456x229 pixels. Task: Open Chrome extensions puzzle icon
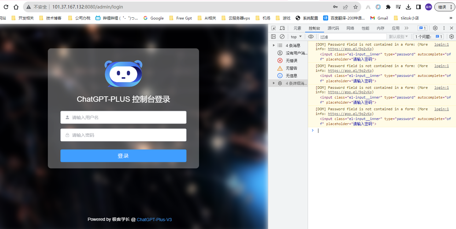[x=388, y=7]
